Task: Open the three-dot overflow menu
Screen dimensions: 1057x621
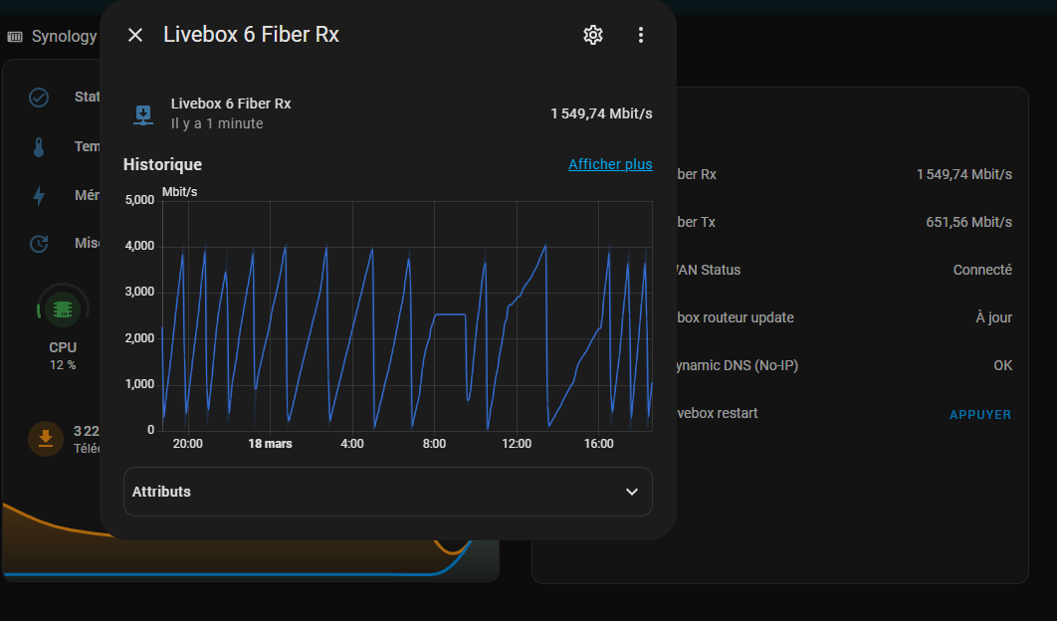Action: point(640,35)
